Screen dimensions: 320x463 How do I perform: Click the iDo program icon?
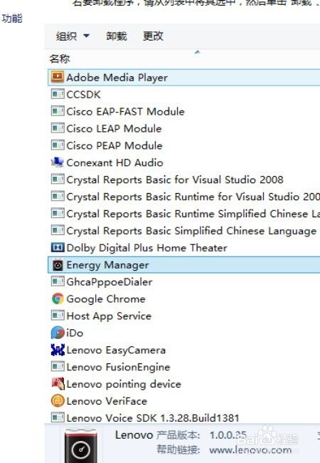(x=58, y=333)
